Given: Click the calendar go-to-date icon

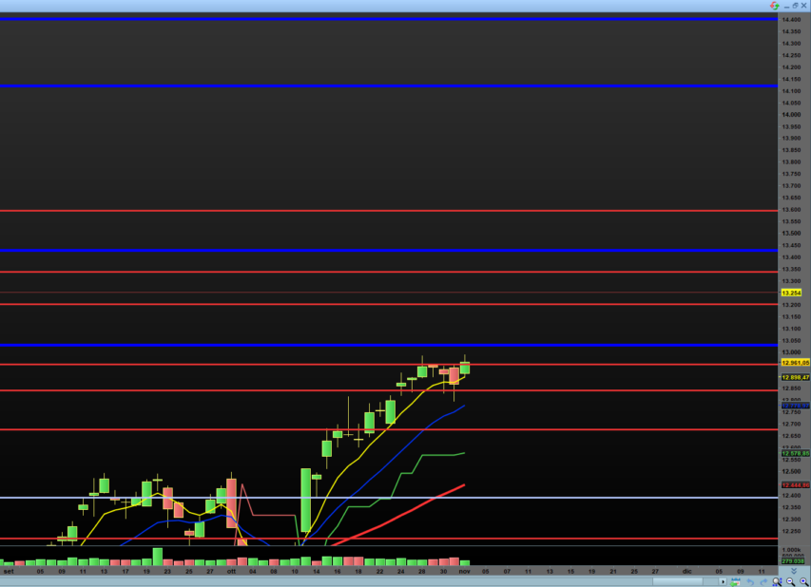Looking at the screenshot, I should click(737, 581).
